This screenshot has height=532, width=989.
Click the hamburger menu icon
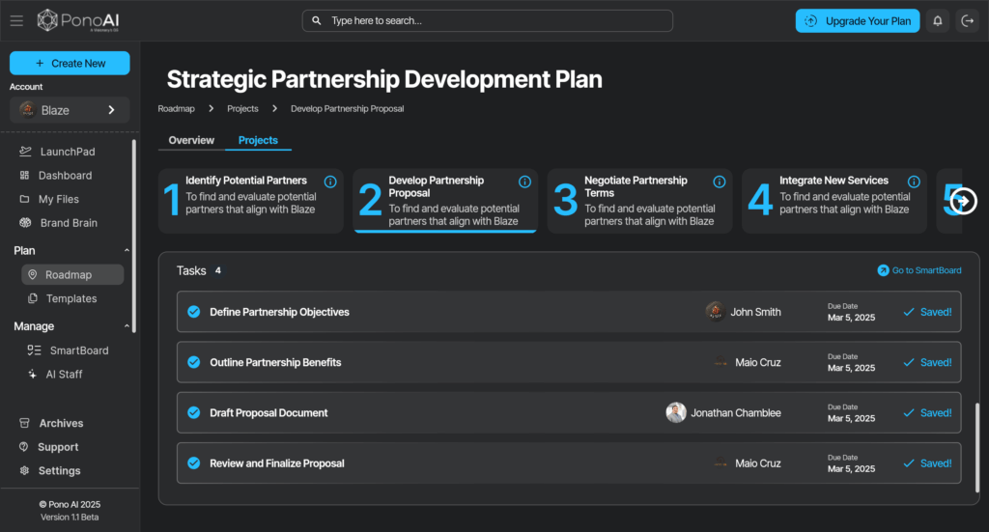16,20
